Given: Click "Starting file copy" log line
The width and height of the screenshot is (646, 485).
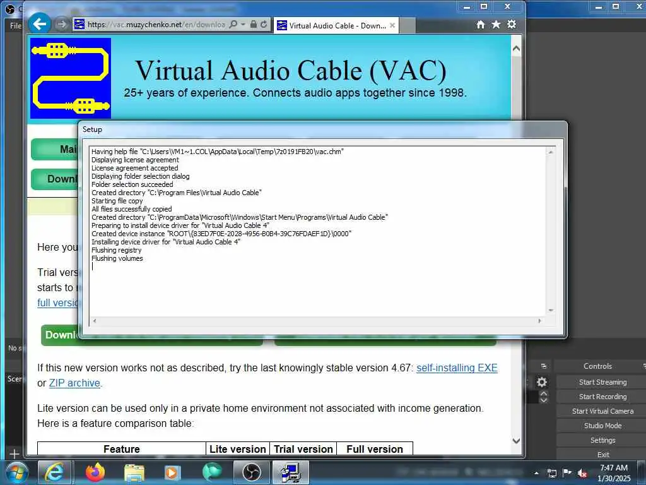Looking at the screenshot, I should (117, 200).
